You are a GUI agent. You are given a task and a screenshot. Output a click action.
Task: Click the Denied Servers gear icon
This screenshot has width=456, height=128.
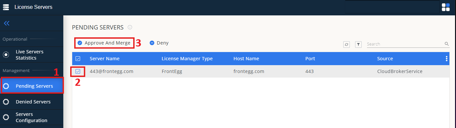pos(6,102)
